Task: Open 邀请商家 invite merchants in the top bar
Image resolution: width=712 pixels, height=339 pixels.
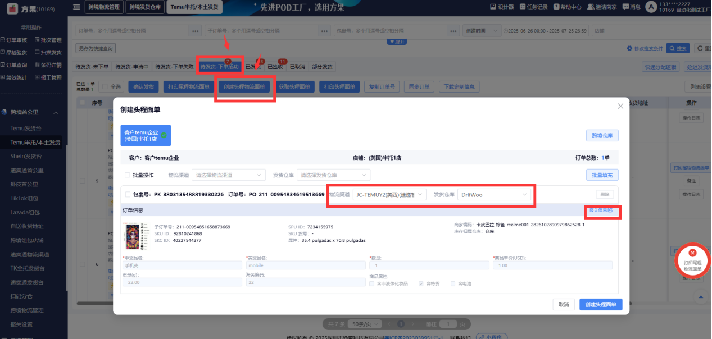Action: click(602, 7)
